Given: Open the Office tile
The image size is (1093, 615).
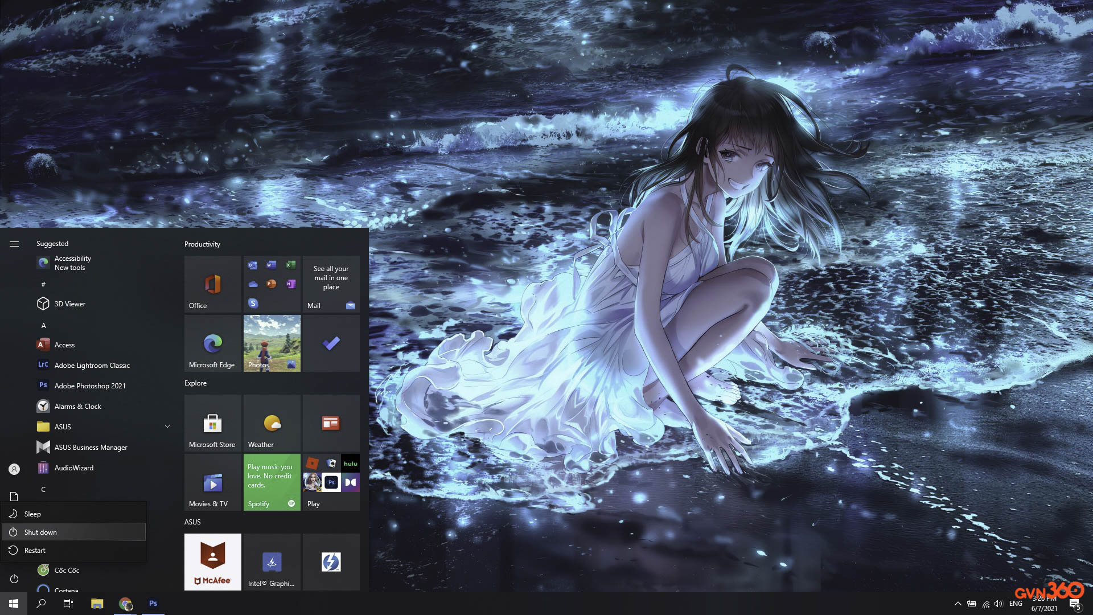Looking at the screenshot, I should [213, 284].
